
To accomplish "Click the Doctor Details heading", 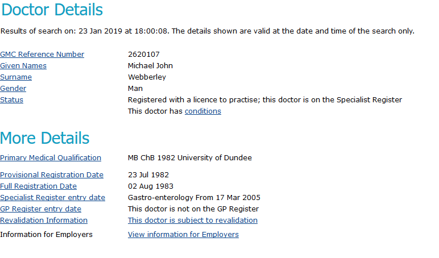I will [x=52, y=10].
